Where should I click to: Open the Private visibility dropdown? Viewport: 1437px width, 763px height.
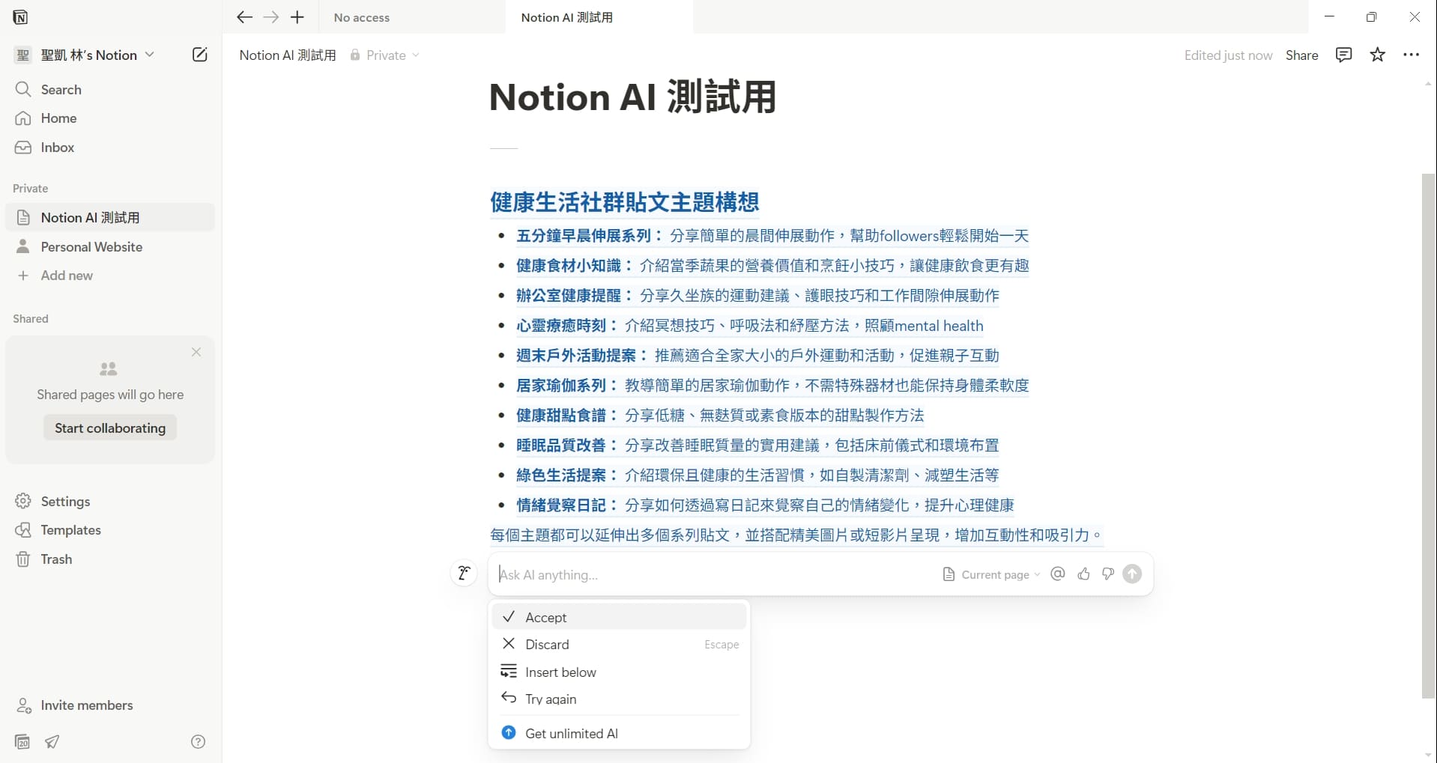click(x=385, y=55)
